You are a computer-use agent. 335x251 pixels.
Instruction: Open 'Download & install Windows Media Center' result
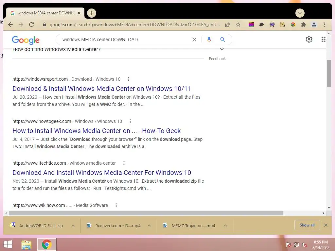(102, 89)
